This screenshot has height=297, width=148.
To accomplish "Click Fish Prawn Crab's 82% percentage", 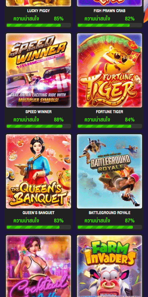I will coord(130,19).
